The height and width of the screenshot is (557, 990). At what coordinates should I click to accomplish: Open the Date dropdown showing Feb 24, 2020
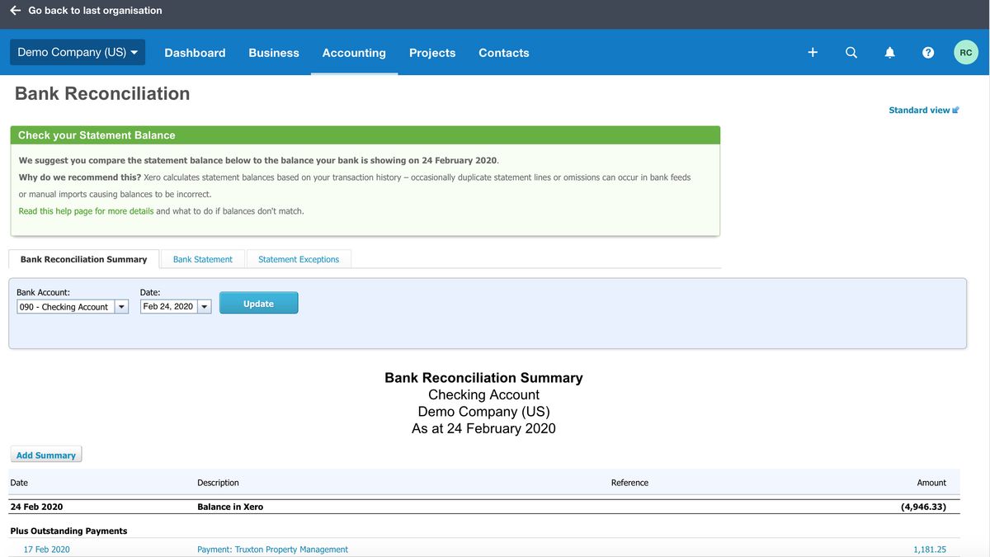click(x=204, y=305)
